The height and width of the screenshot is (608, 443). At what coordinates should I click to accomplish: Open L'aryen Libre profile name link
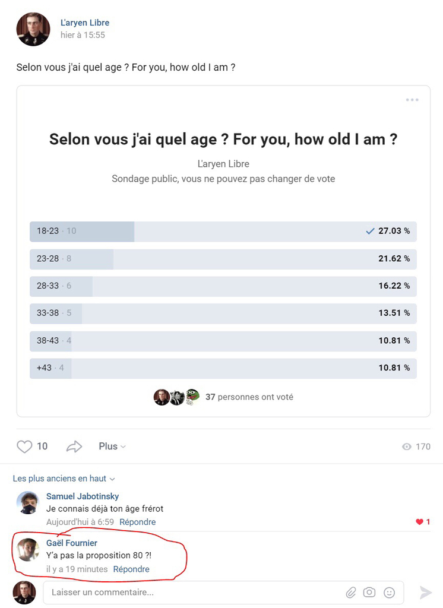[85, 23]
